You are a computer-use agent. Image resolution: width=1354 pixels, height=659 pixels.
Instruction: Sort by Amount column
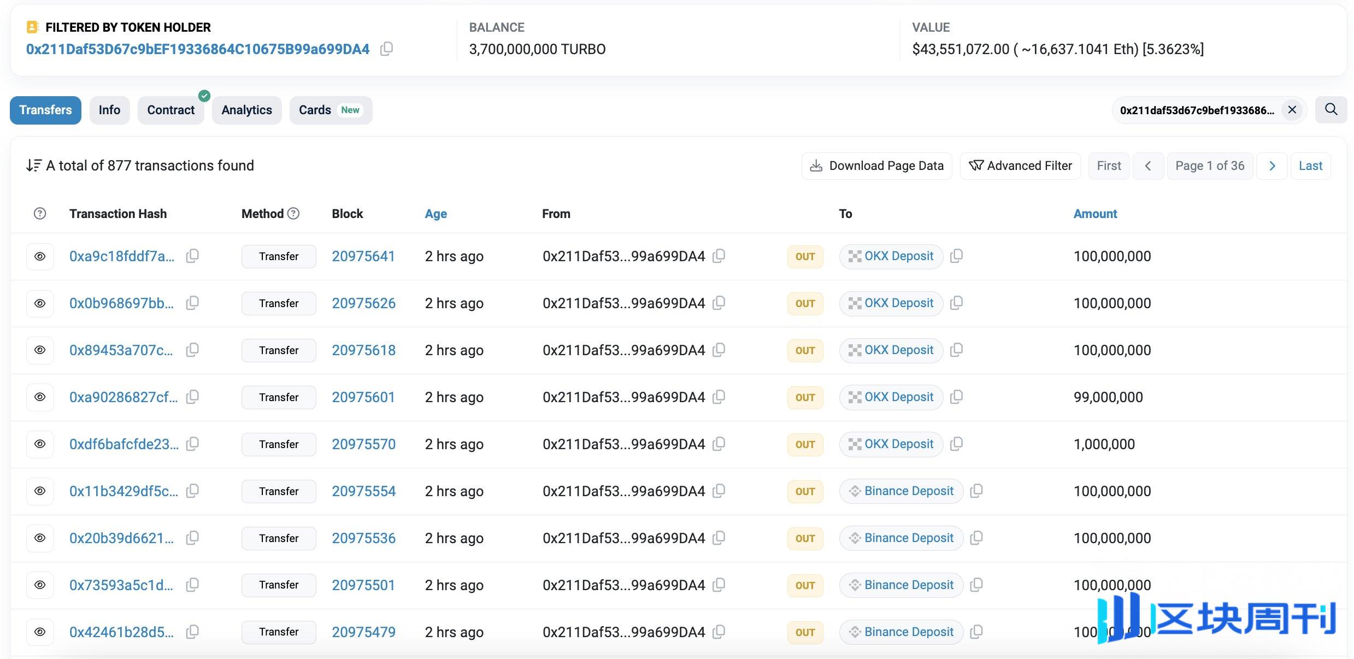1095,214
